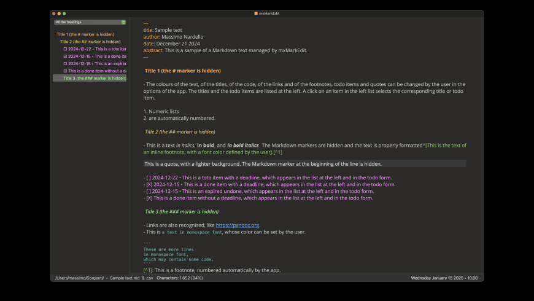Viewport: 534px width, 301px height.
Task: Click the inline footnote marker [^1] in paragraph
Action: (278, 152)
